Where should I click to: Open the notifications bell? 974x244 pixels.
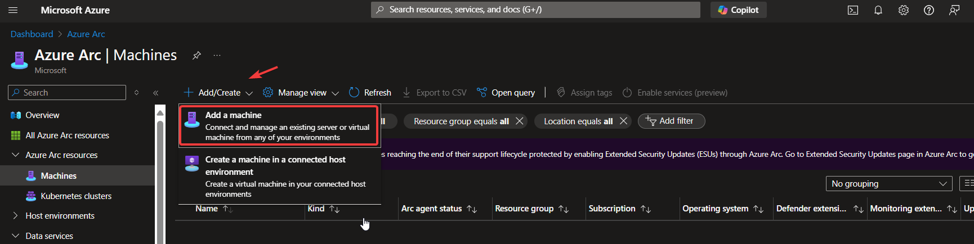click(878, 10)
